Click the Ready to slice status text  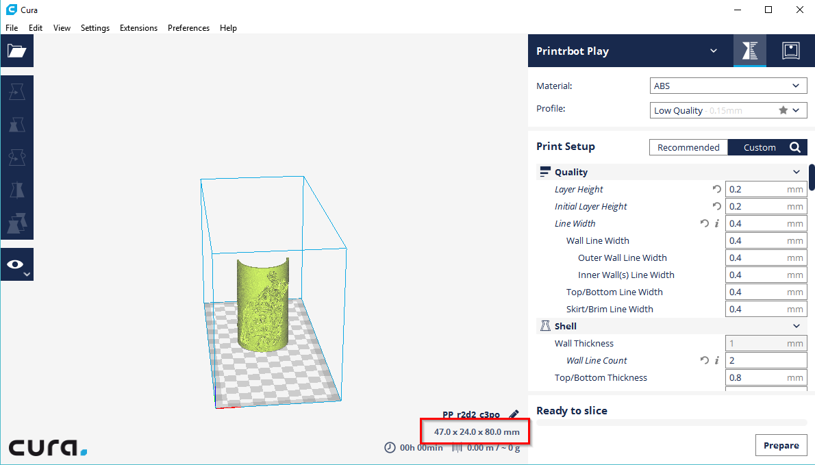(572, 410)
